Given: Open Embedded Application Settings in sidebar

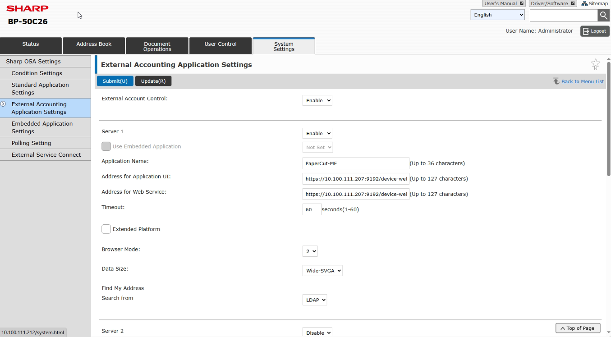Looking at the screenshot, I should click(x=45, y=128).
